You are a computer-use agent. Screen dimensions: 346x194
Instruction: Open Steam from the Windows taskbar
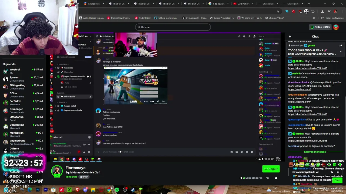coord(133,190)
